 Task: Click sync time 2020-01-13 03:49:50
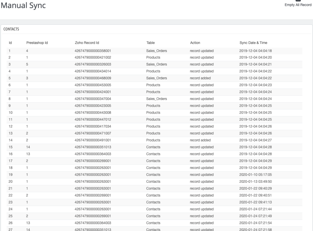pos(256,182)
